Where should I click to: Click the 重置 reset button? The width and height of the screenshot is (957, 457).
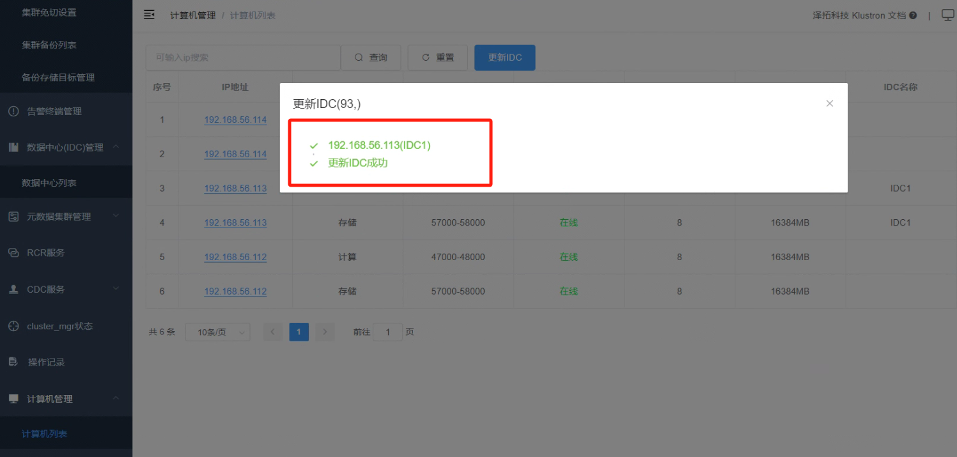coord(437,58)
